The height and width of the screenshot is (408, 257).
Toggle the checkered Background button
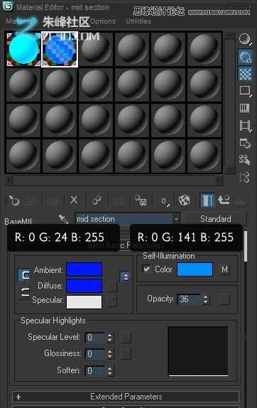pos(245,74)
